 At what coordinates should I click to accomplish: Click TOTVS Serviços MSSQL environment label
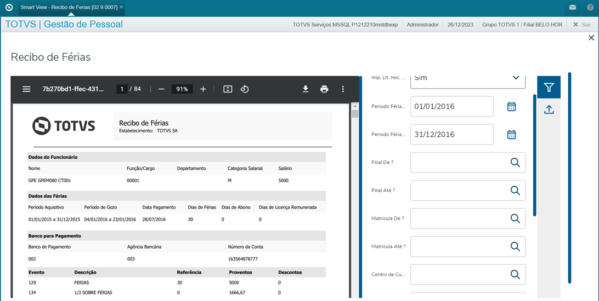[x=346, y=25]
